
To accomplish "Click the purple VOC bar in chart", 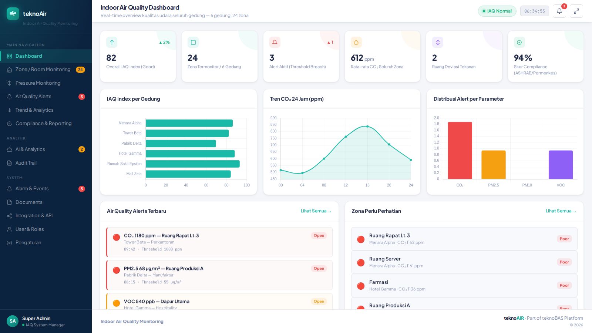I will pos(561,165).
